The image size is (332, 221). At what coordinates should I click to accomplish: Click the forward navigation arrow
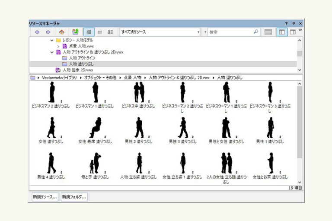48,32
